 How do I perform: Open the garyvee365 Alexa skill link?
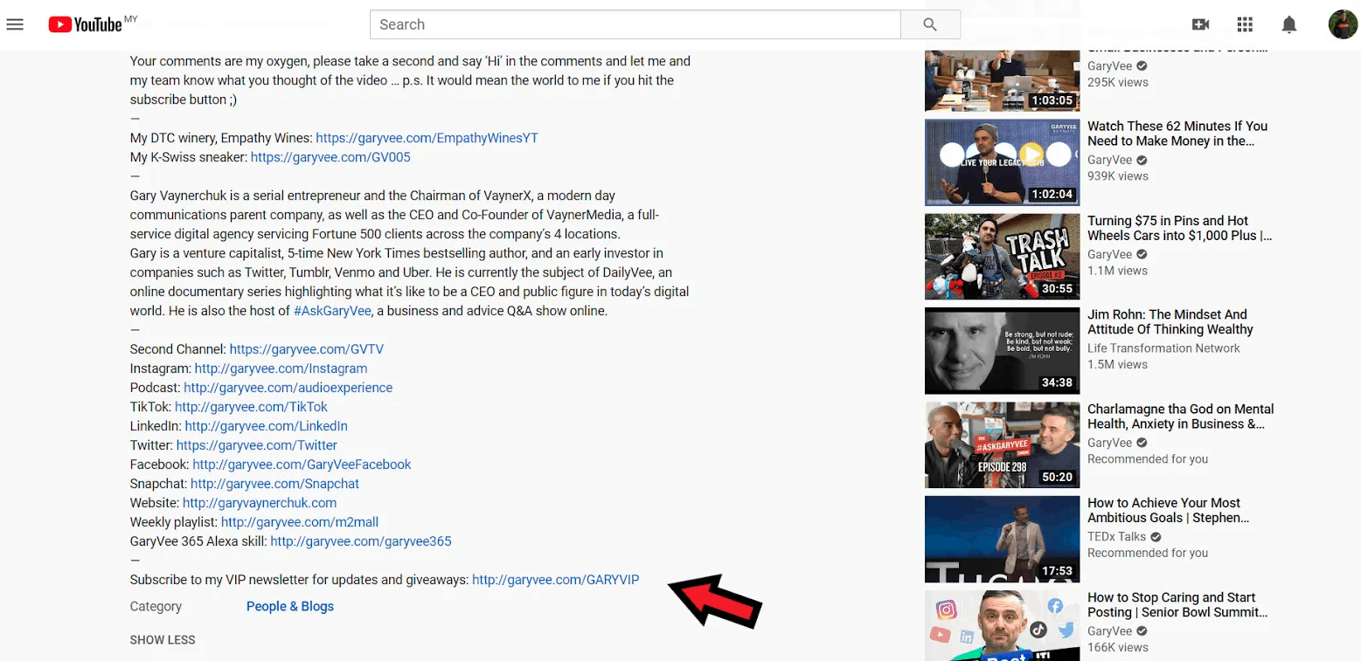click(361, 541)
